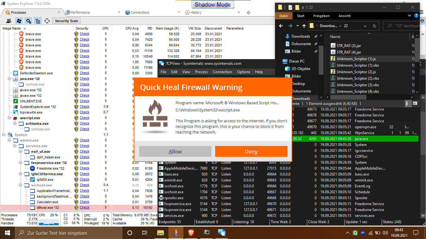Collapse the schtasks.exe tree branch
Screen dimensions: 426x239
click(15, 124)
